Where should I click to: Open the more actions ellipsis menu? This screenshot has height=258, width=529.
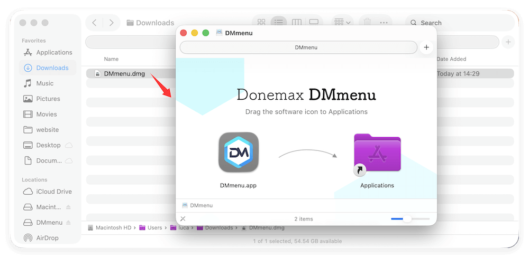(384, 23)
